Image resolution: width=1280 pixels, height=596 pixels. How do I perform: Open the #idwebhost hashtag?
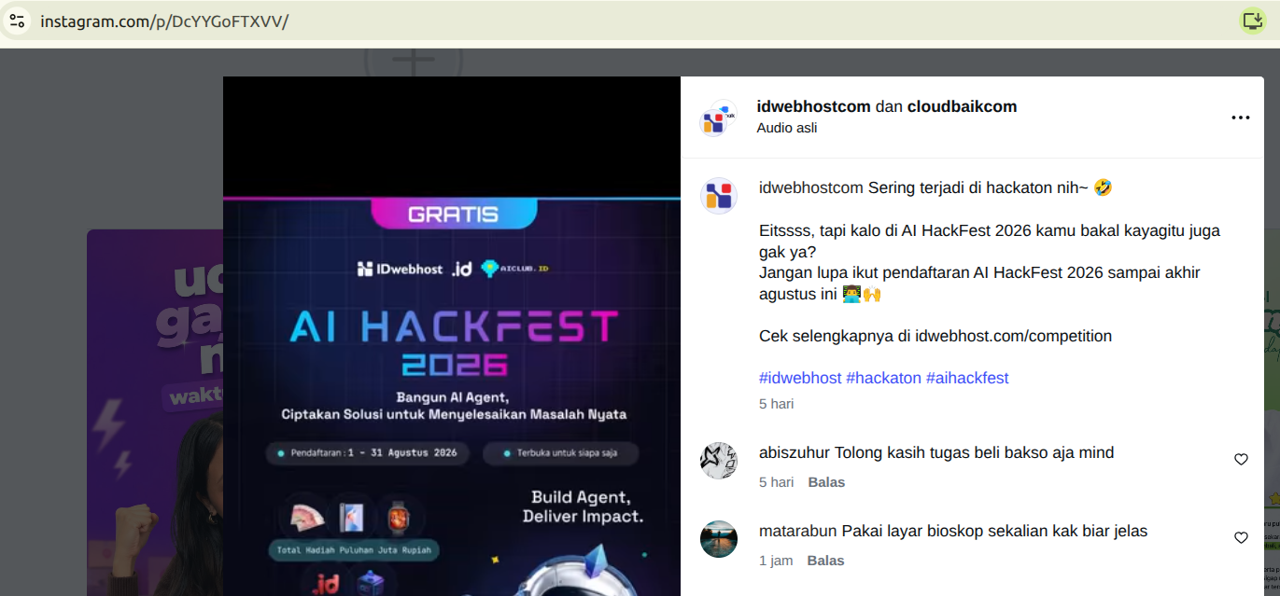pos(800,378)
